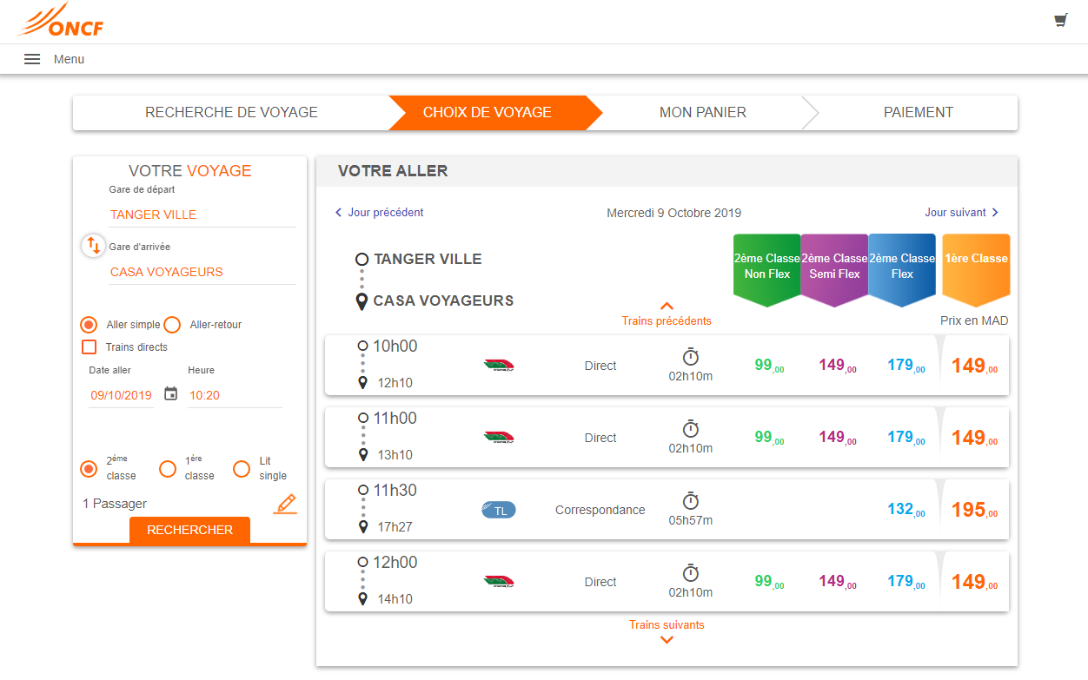The width and height of the screenshot is (1088, 680).
Task: Go to the RECHERCHE DE VOYAGE step
Action: click(231, 113)
